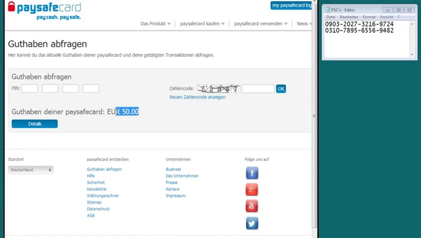Click the browser page vertical scrollbar

click(314, 116)
